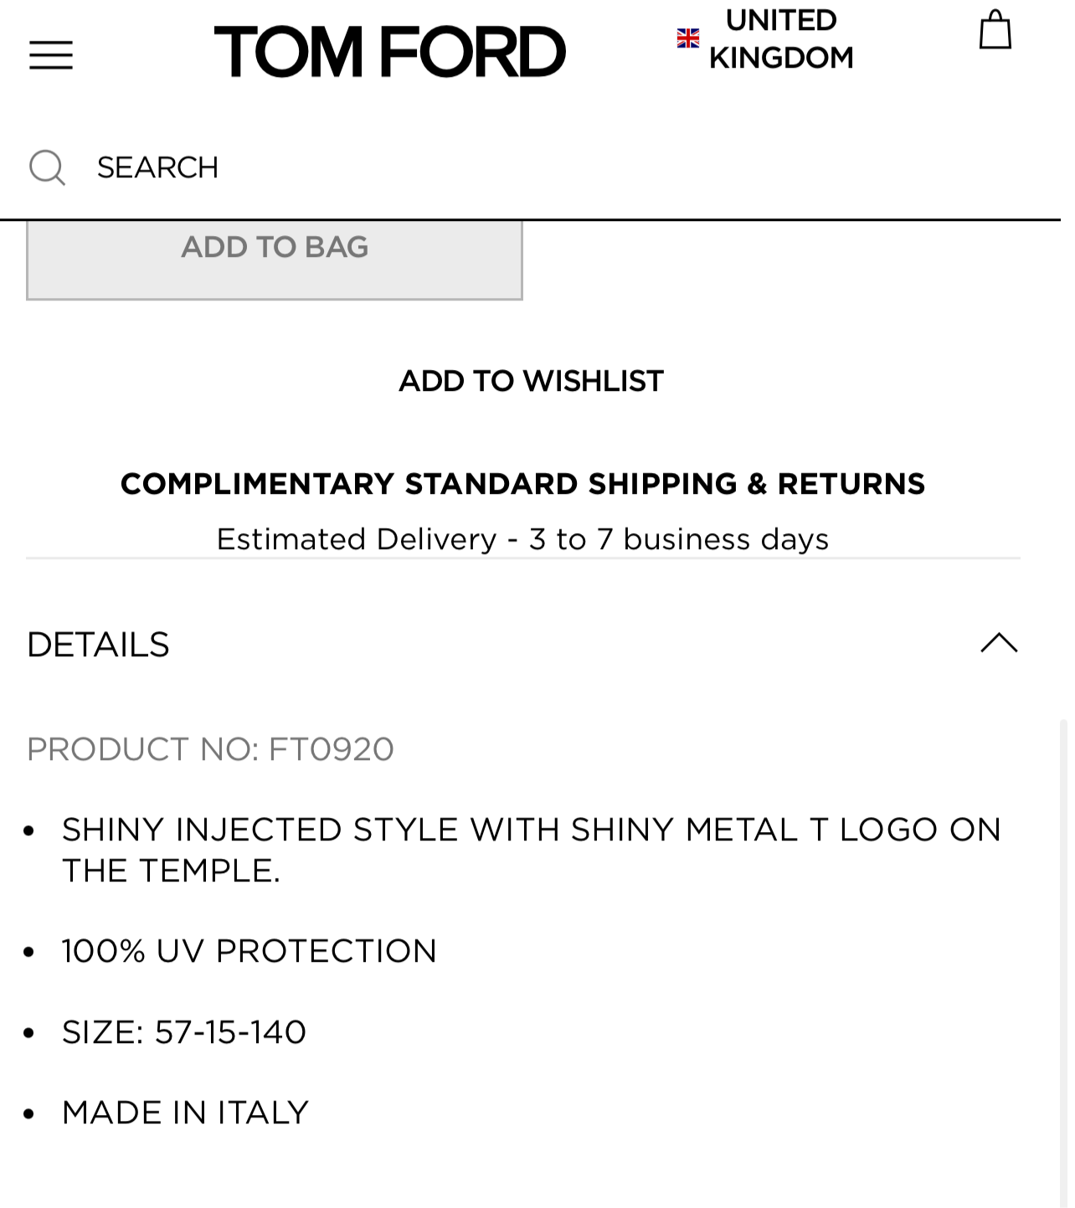Open the hamburger navigation menu
This screenshot has width=1075, height=1208.
tap(51, 55)
